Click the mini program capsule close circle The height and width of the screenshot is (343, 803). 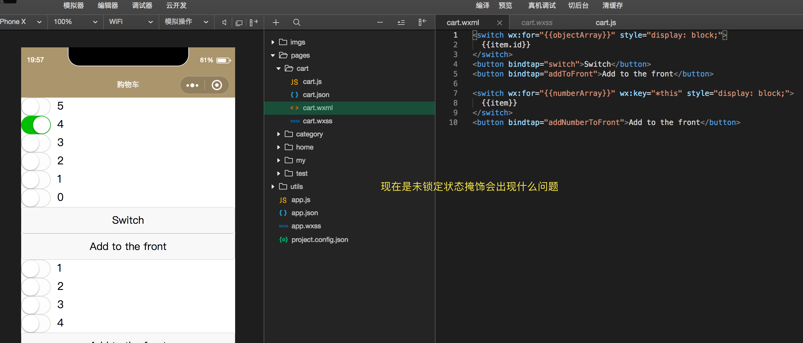point(217,85)
